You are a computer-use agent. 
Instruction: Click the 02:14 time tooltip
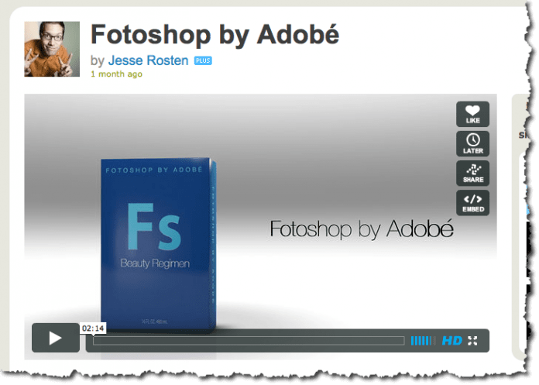click(x=93, y=328)
